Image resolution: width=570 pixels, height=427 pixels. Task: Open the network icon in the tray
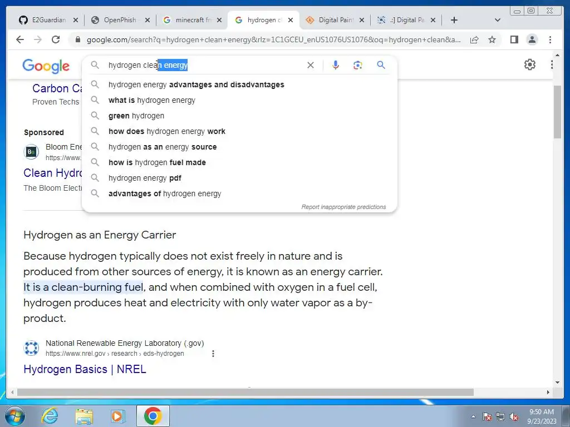click(x=500, y=416)
